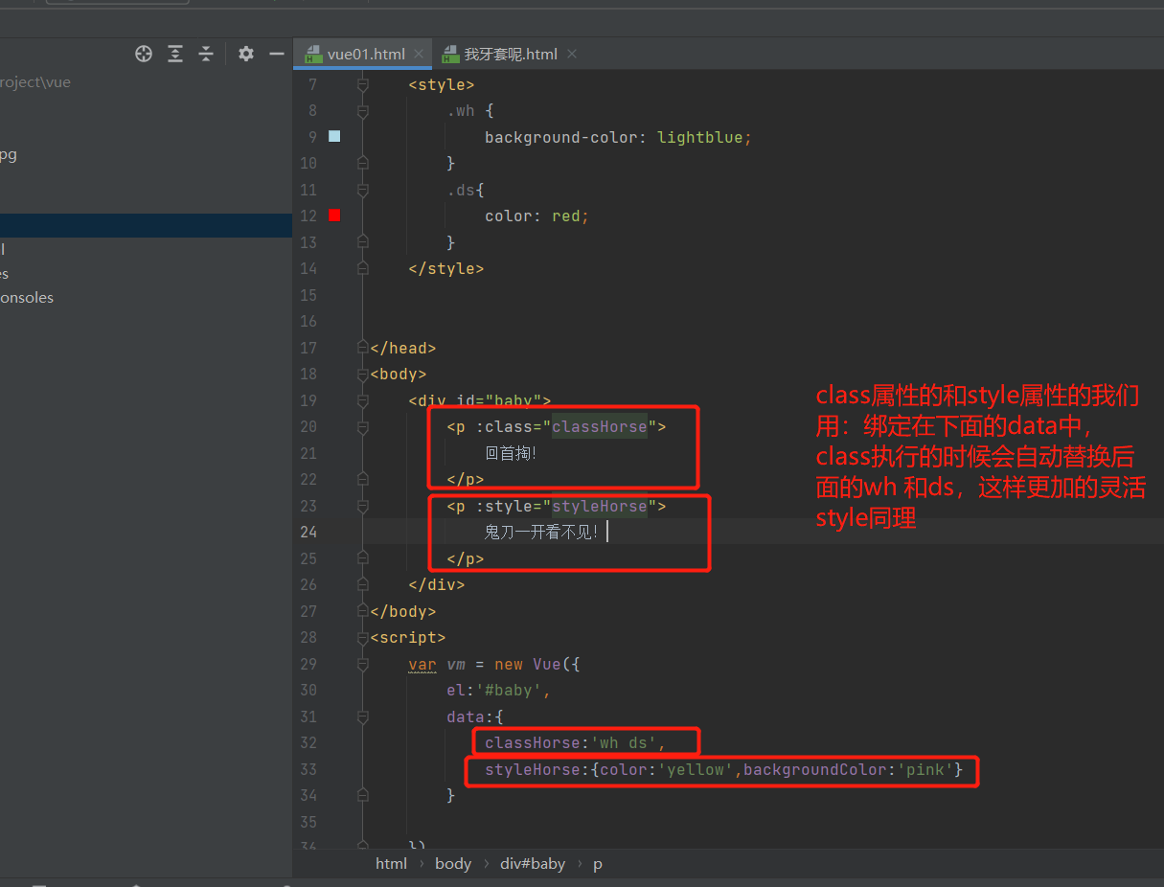Select the vue01.html tab
1164x887 pixels.
tap(365, 55)
